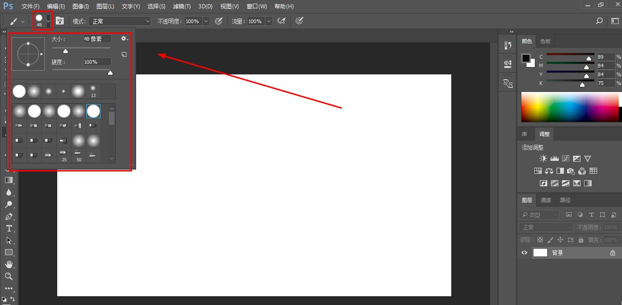
Task: Click the 硬度 hardness slider handle
Action: pos(110,73)
